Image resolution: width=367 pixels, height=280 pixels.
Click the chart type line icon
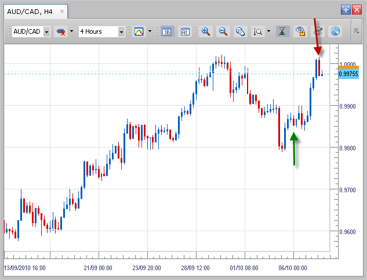139,31
